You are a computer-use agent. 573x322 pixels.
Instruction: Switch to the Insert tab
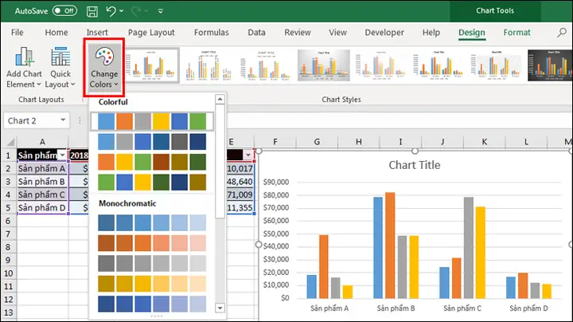(97, 32)
